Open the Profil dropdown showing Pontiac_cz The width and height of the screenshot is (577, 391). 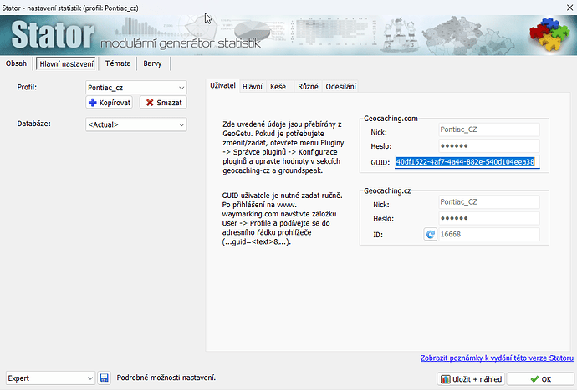click(x=136, y=88)
